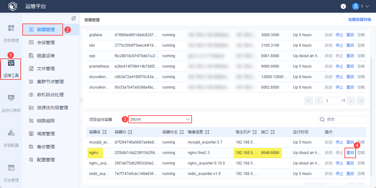Select 链路追踪 menu item
This screenshot has height=188, width=376.
[x=46, y=121]
